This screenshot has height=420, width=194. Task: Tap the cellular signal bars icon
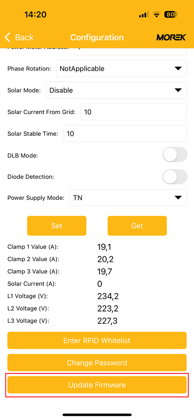[144, 15]
